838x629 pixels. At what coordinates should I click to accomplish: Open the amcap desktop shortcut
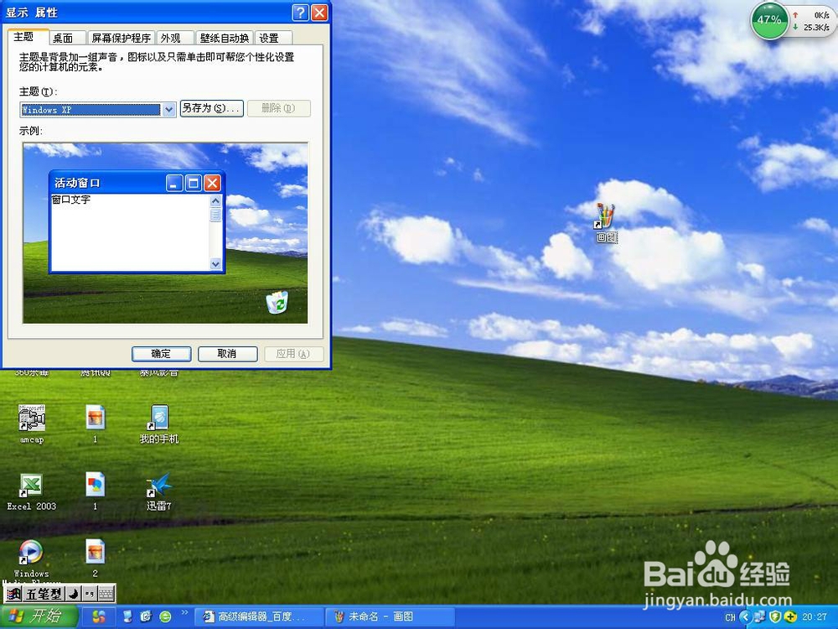pos(32,424)
